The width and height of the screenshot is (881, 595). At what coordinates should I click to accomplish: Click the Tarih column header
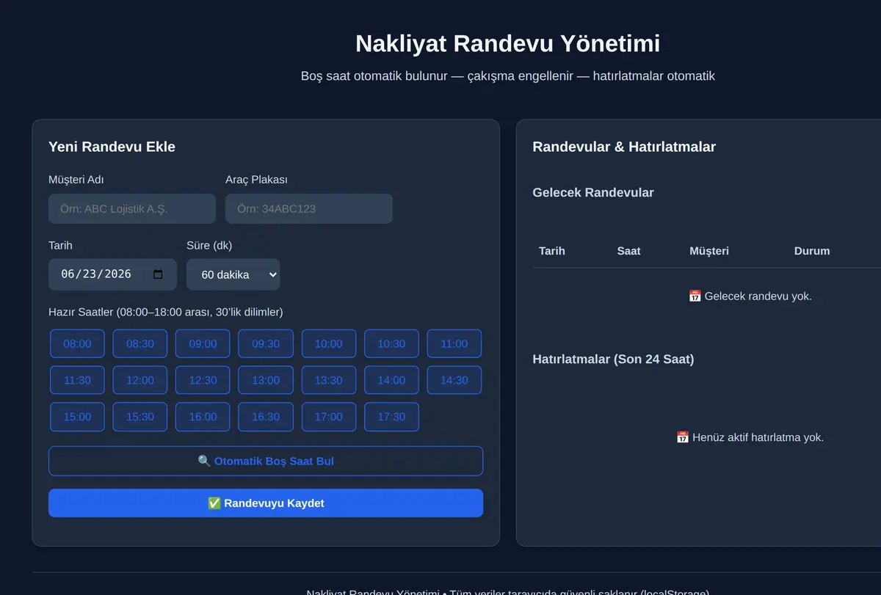(x=552, y=251)
